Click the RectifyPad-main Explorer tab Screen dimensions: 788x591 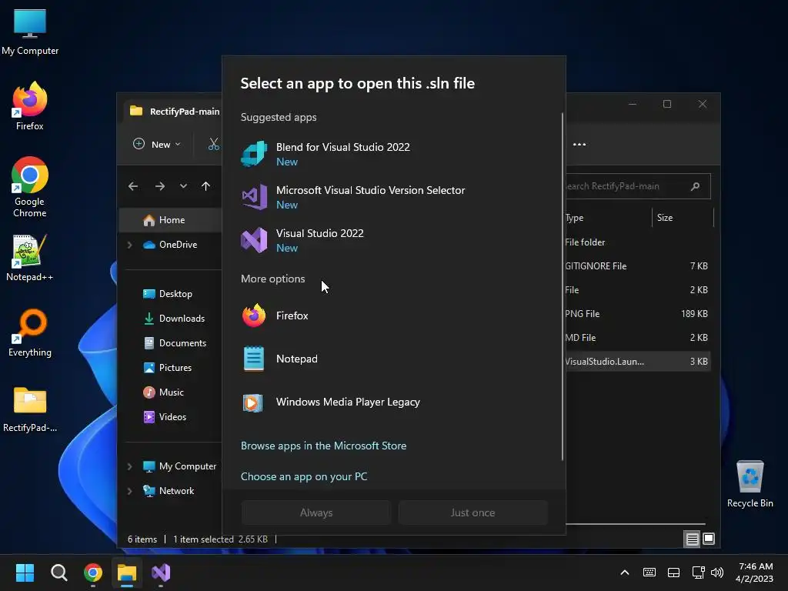[x=173, y=112]
